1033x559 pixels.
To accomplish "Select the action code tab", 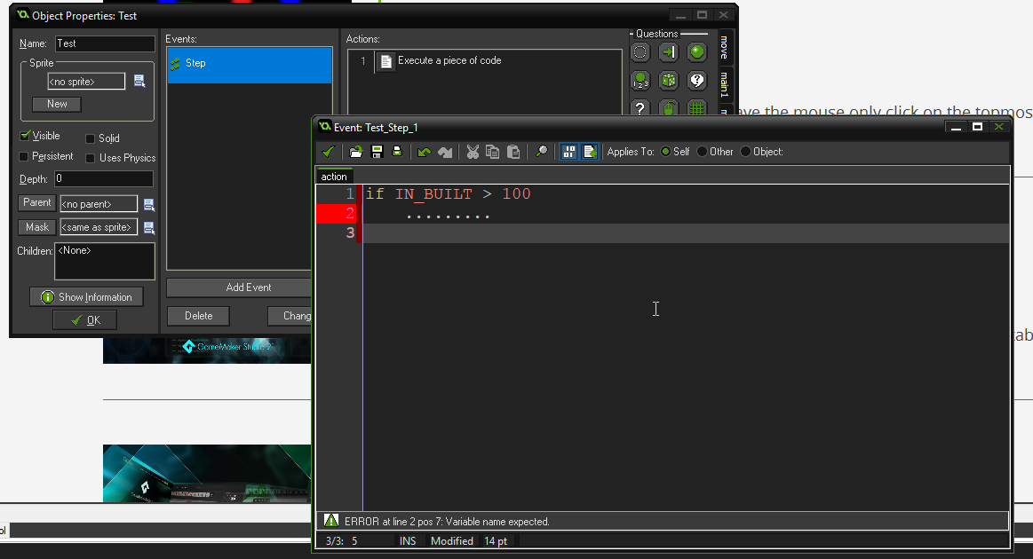I will coord(334,177).
